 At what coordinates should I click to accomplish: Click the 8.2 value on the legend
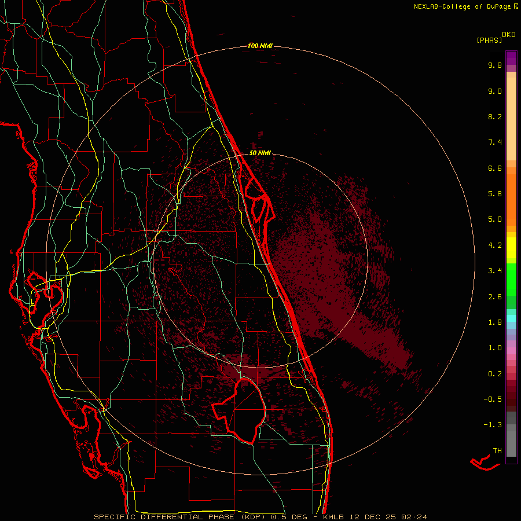tap(495, 116)
